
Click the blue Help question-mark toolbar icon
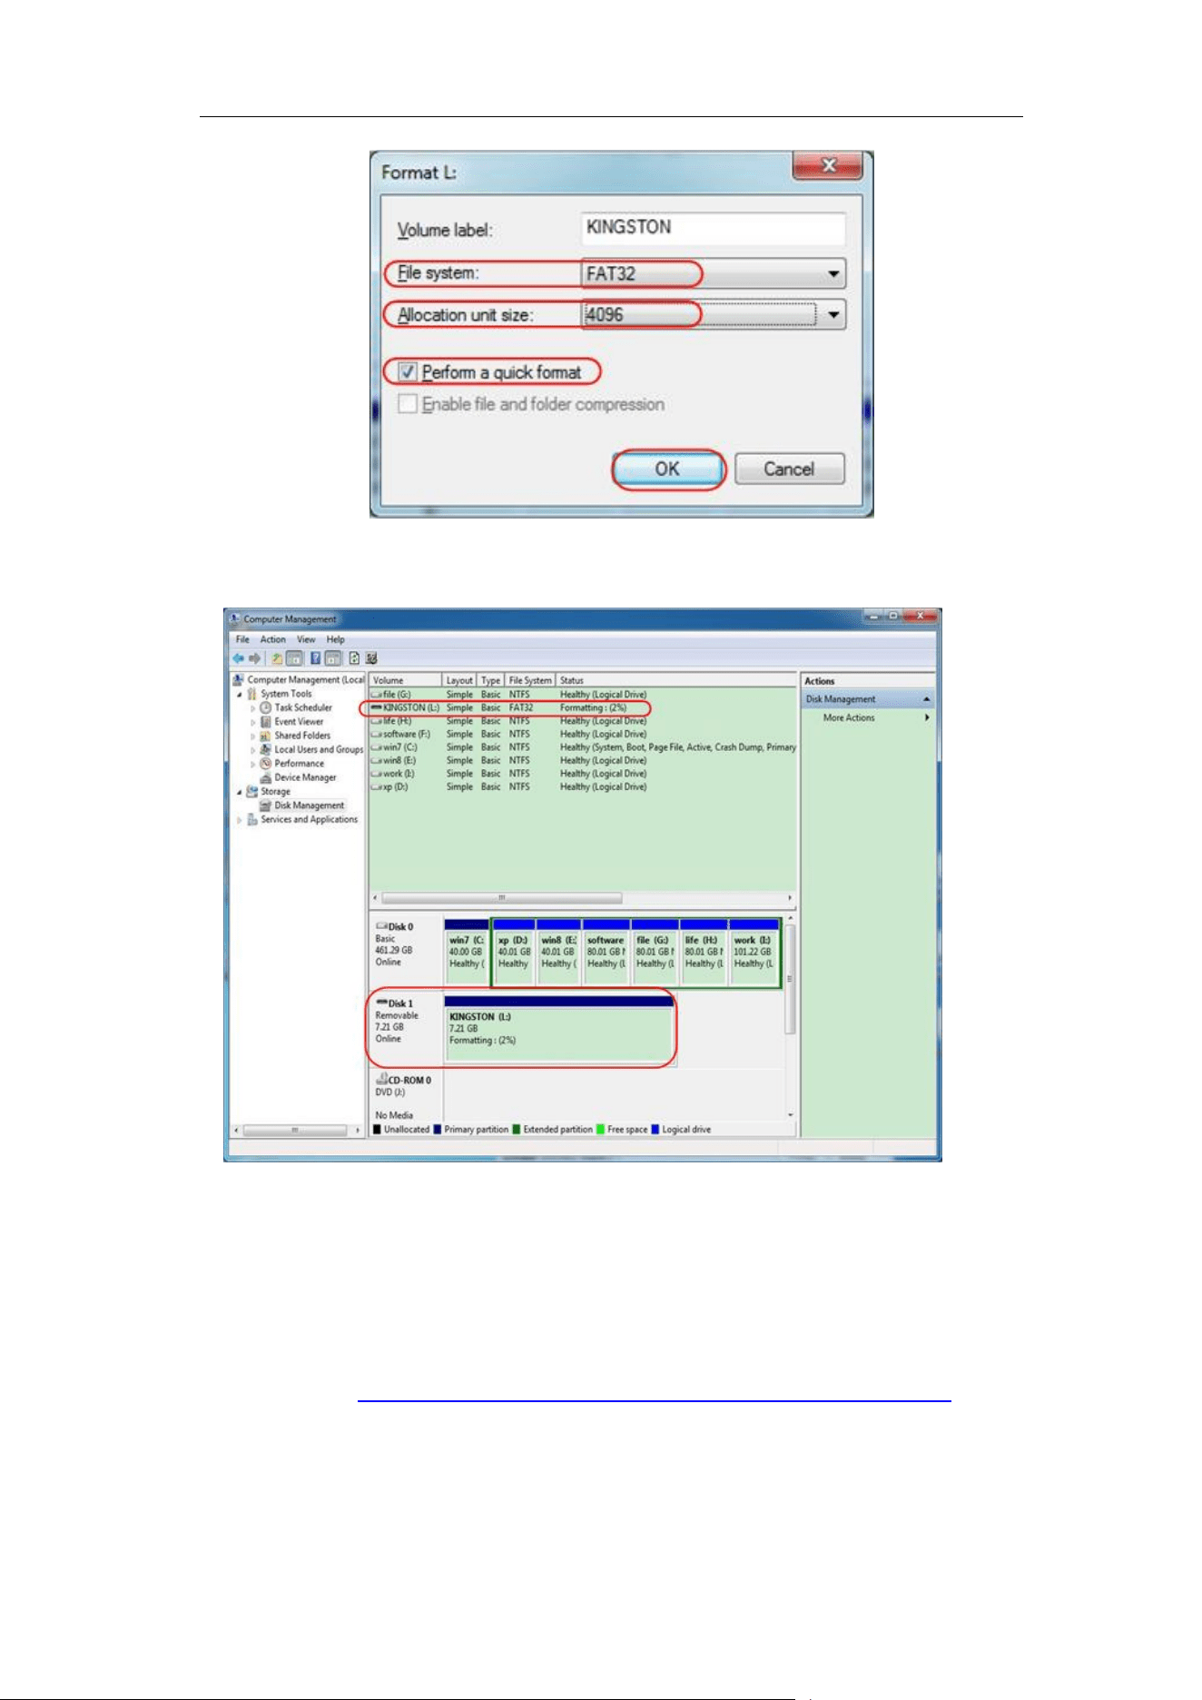(316, 658)
